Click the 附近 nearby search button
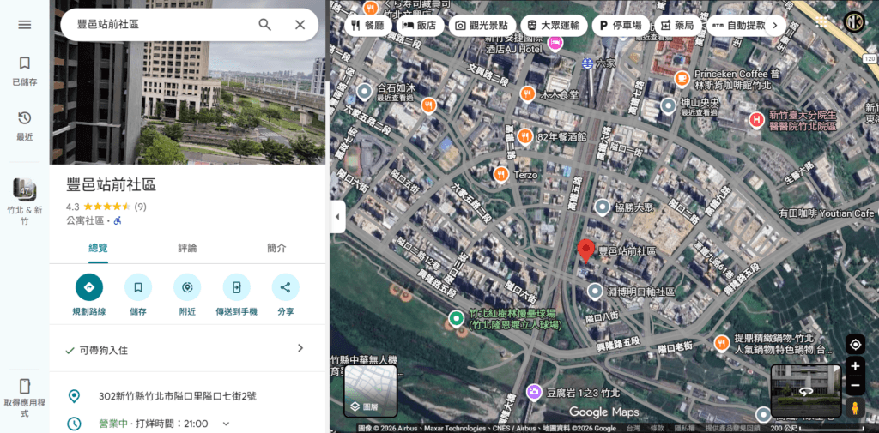The width and height of the screenshot is (879, 433). click(x=187, y=287)
